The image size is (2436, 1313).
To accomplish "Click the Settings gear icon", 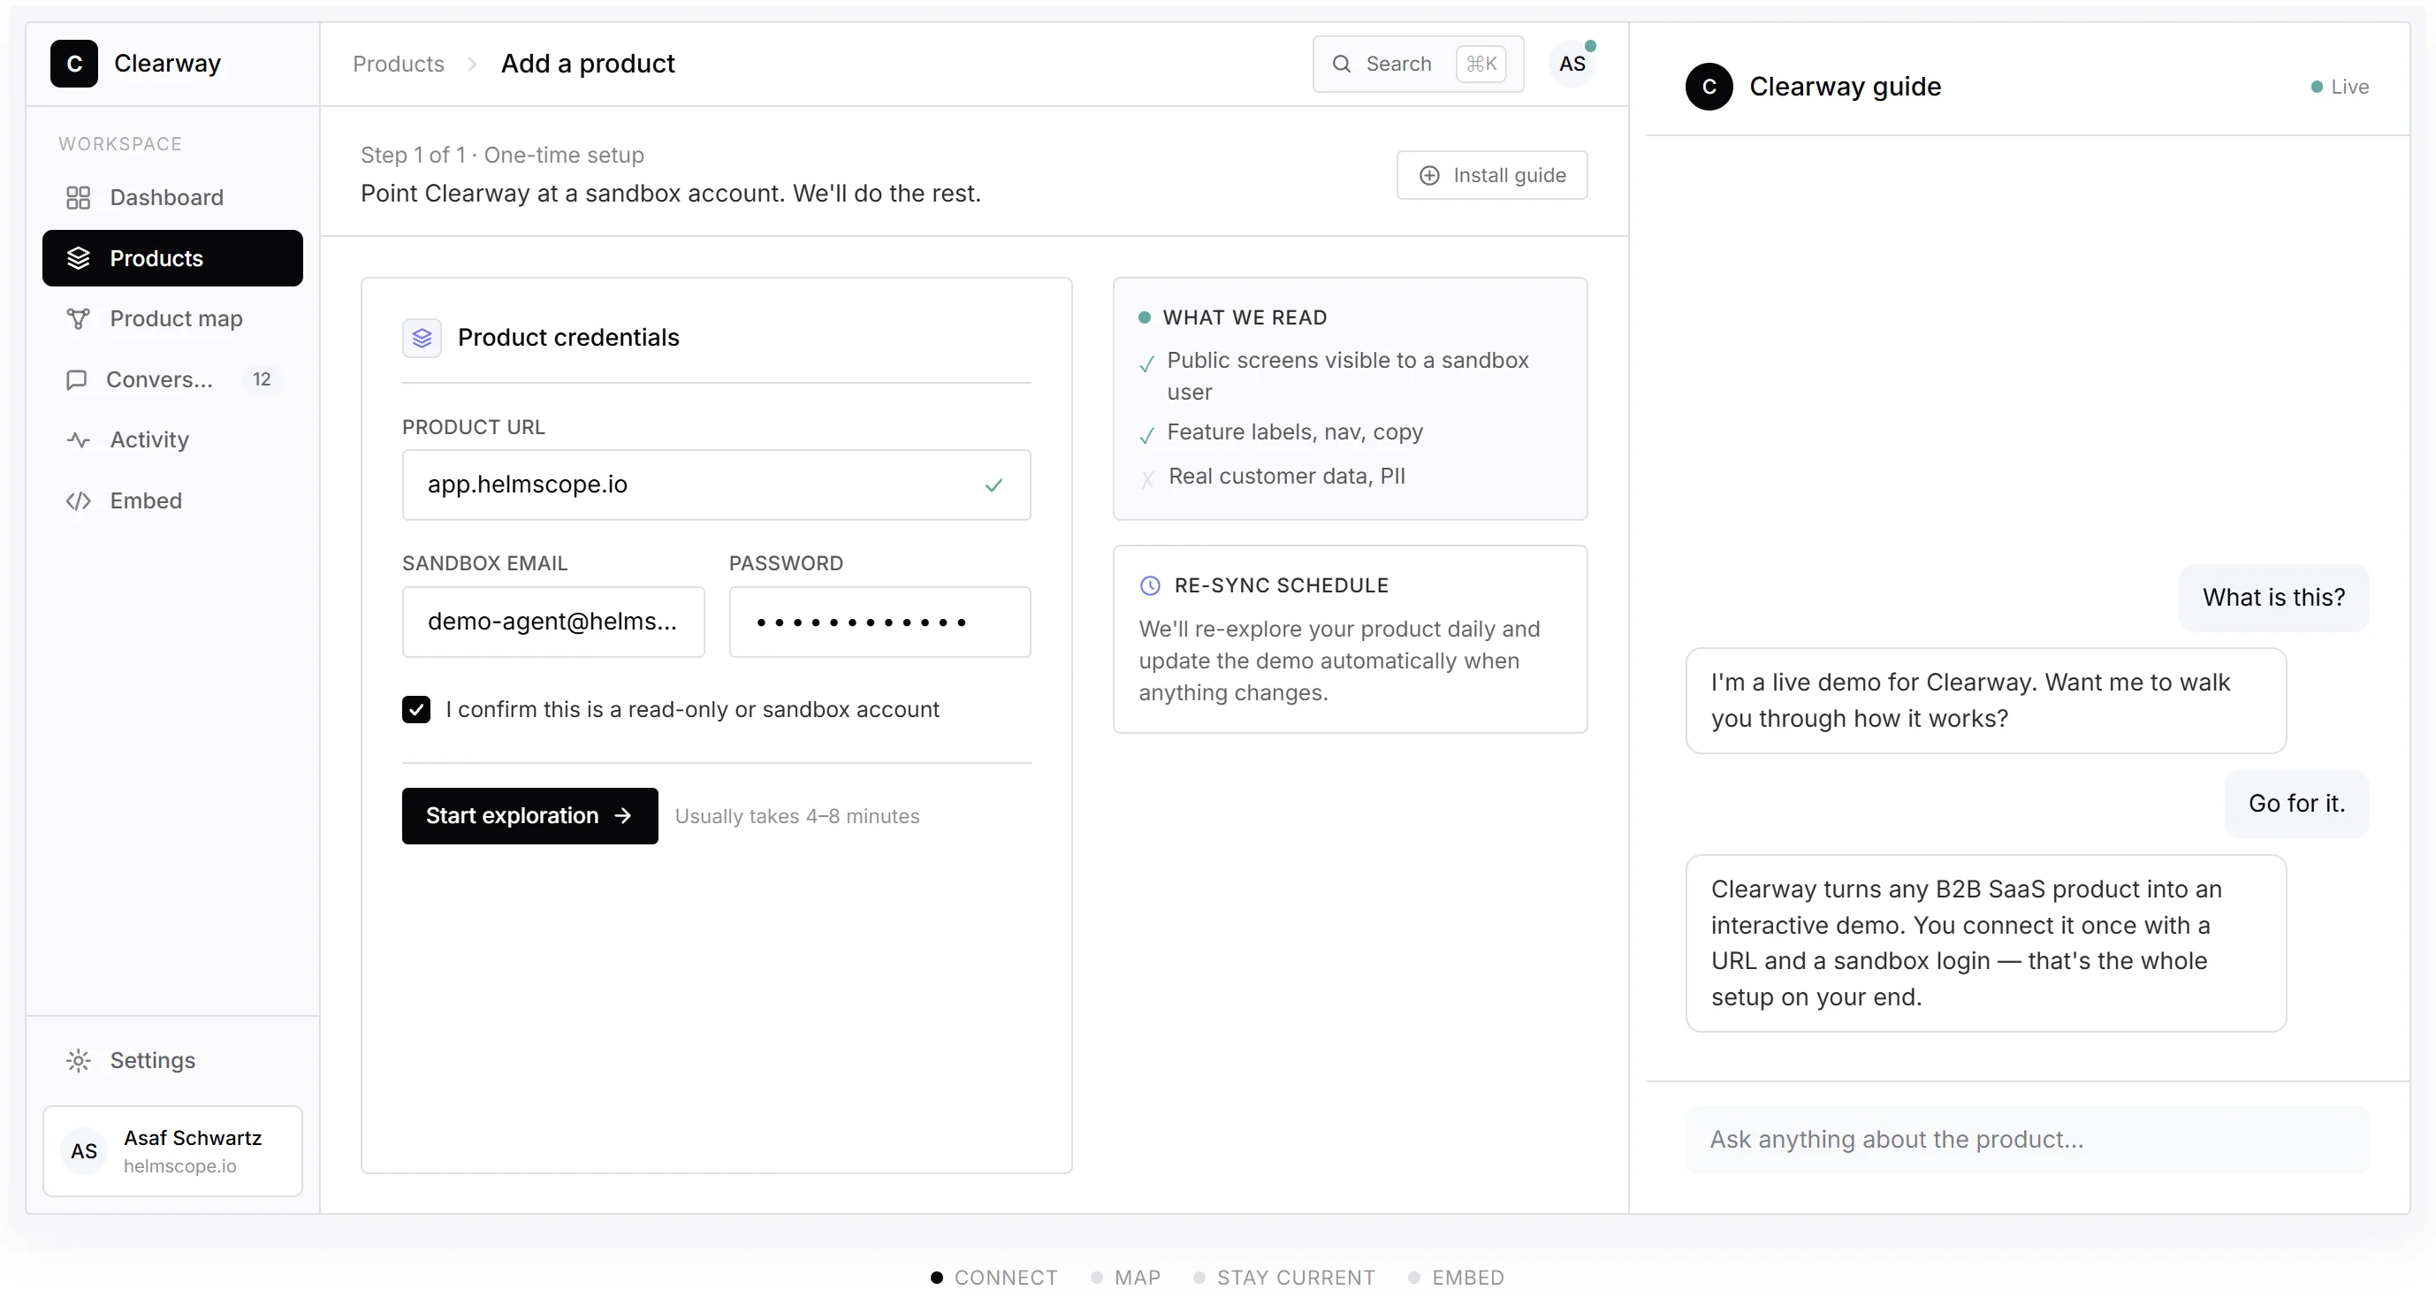I will click(79, 1060).
